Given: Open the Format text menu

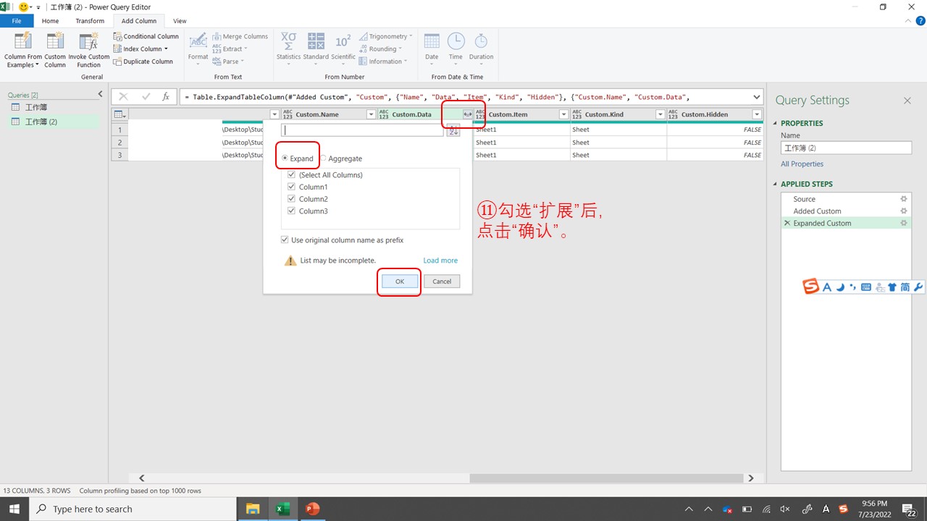Looking at the screenshot, I should tap(198, 48).
